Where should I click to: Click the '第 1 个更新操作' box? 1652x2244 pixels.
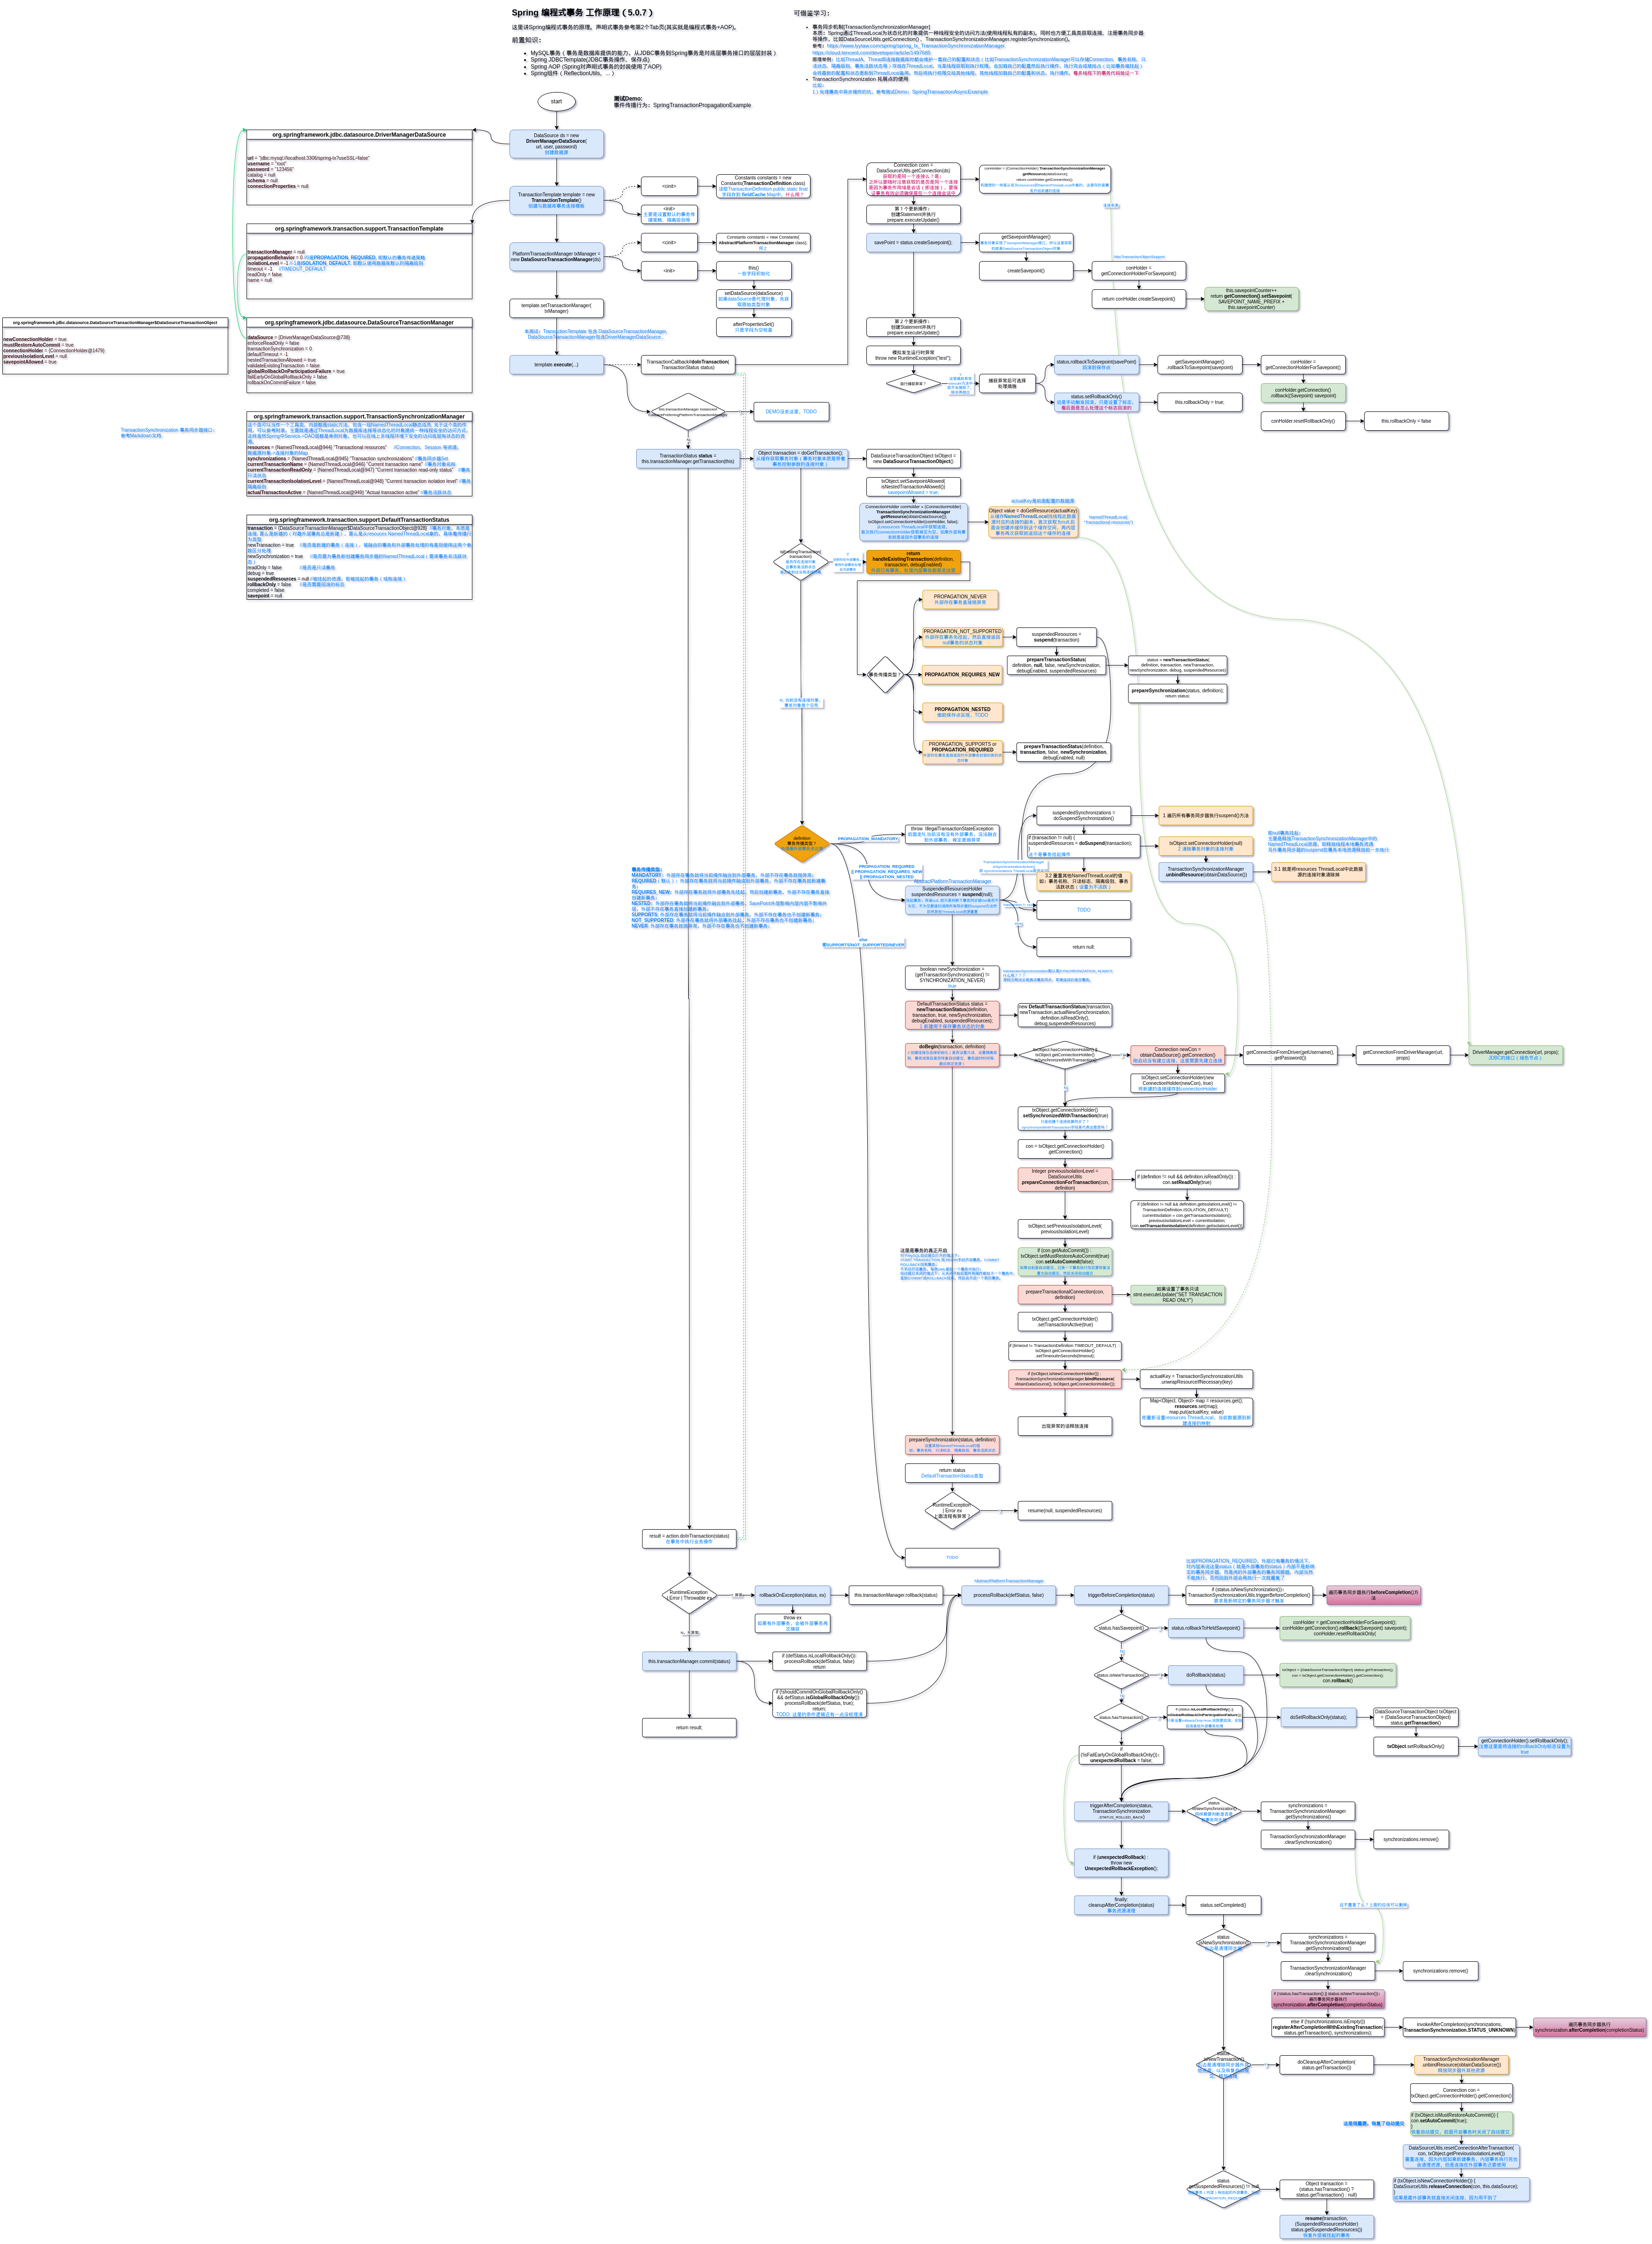(913, 214)
